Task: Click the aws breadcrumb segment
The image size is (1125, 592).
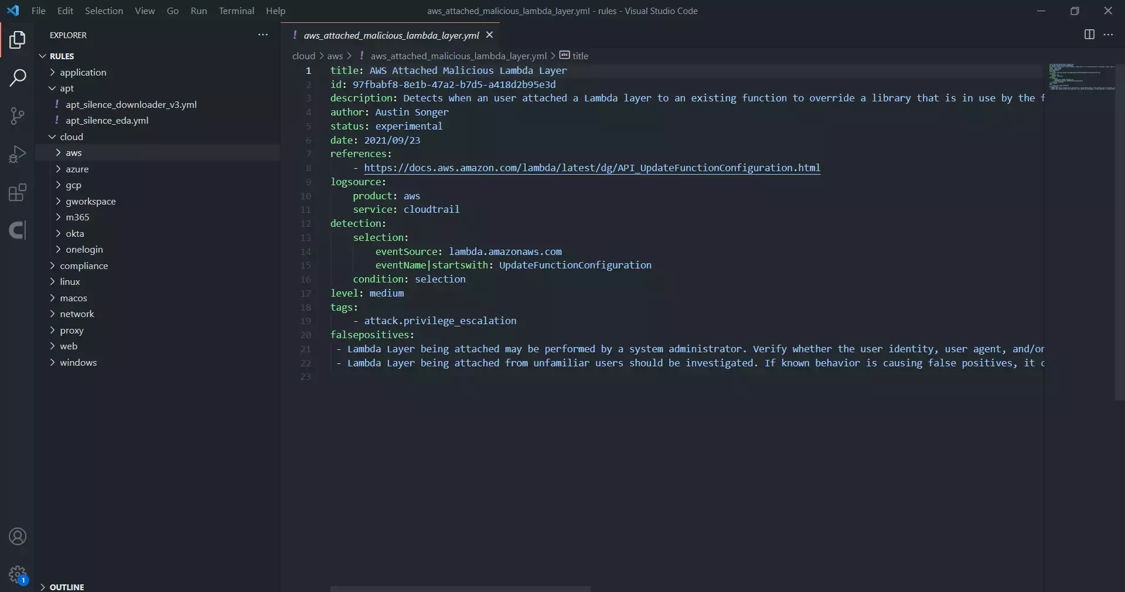Action: tap(335, 56)
